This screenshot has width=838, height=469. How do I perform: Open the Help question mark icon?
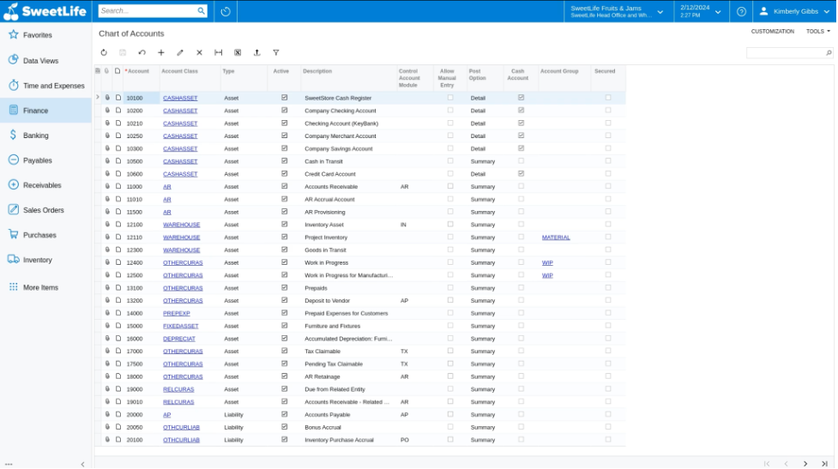click(x=741, y=11)
